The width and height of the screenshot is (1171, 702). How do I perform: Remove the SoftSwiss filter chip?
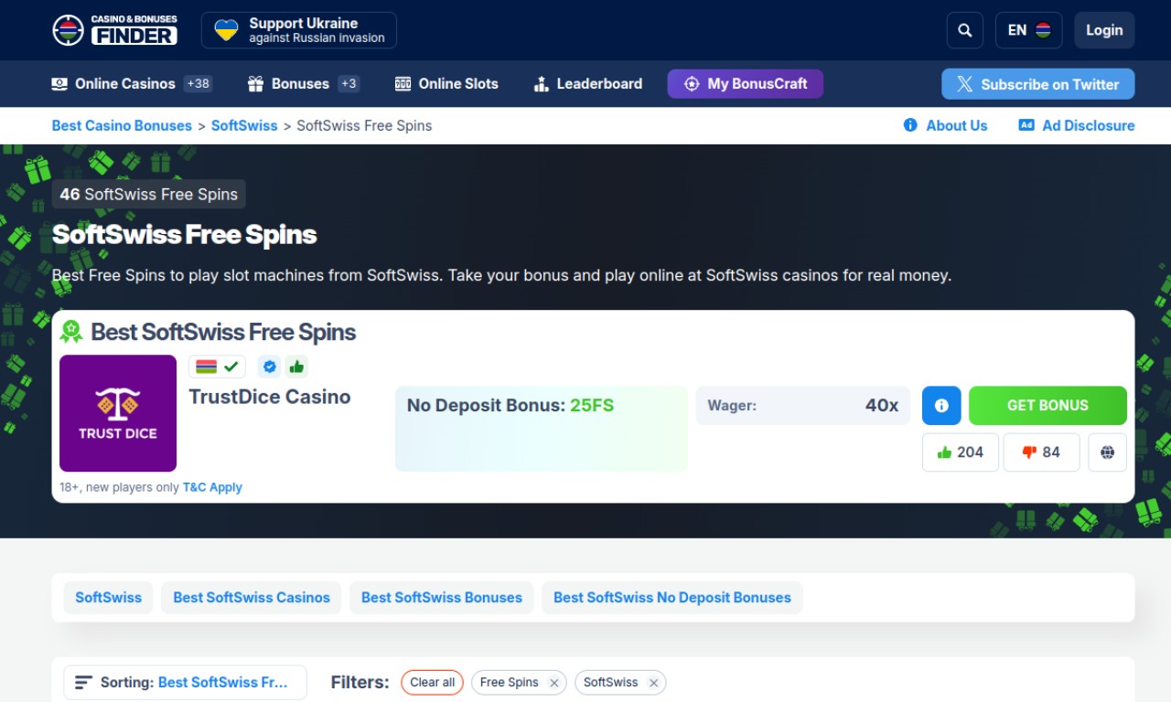(x=653, y=683)
